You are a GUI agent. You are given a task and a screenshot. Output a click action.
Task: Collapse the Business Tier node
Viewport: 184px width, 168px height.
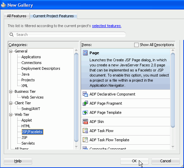(11, 92)
